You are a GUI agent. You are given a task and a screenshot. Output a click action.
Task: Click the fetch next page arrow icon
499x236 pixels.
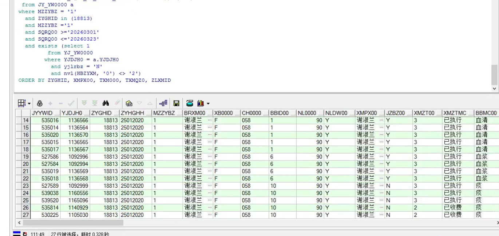[84, 103]
